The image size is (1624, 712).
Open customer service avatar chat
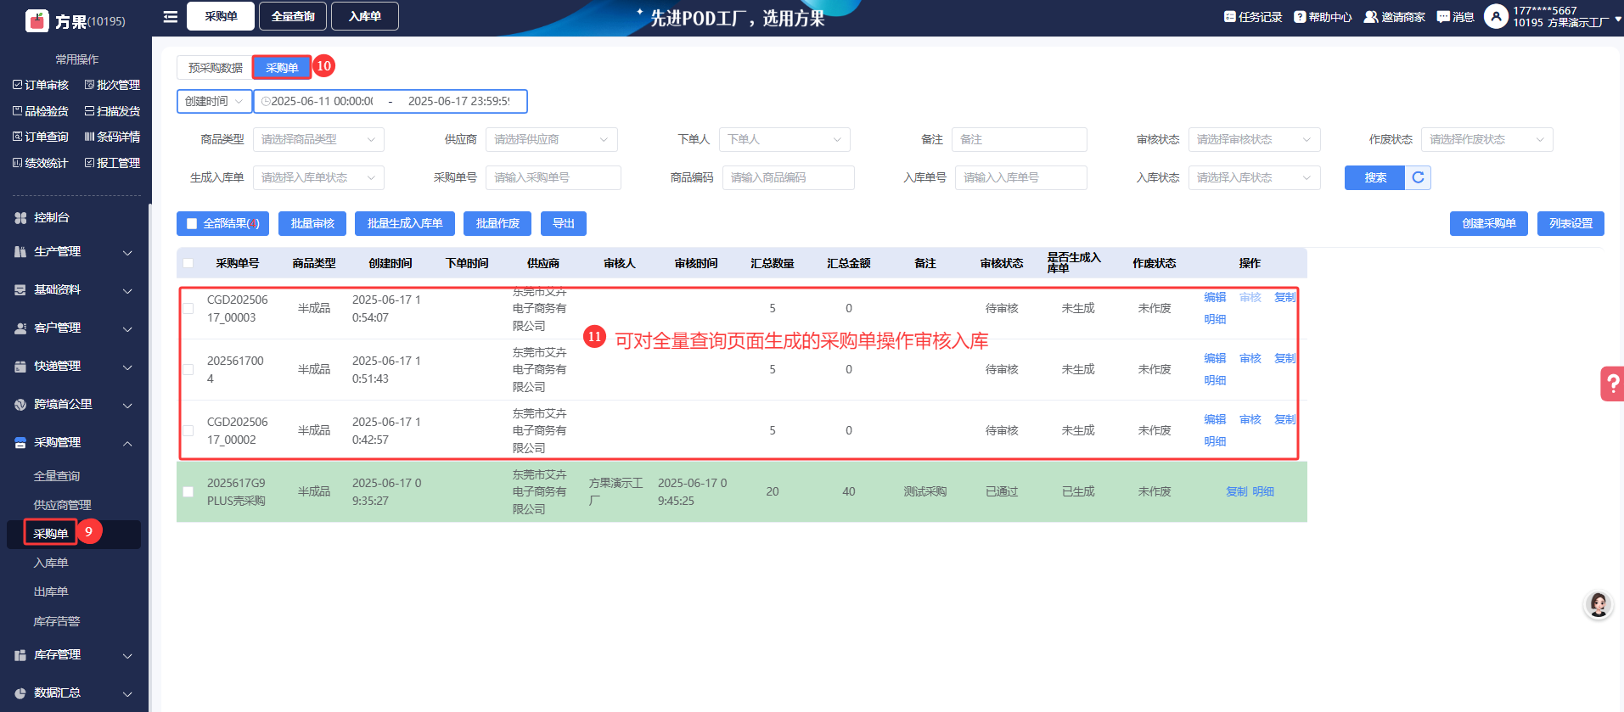[x=1598, y=605]
